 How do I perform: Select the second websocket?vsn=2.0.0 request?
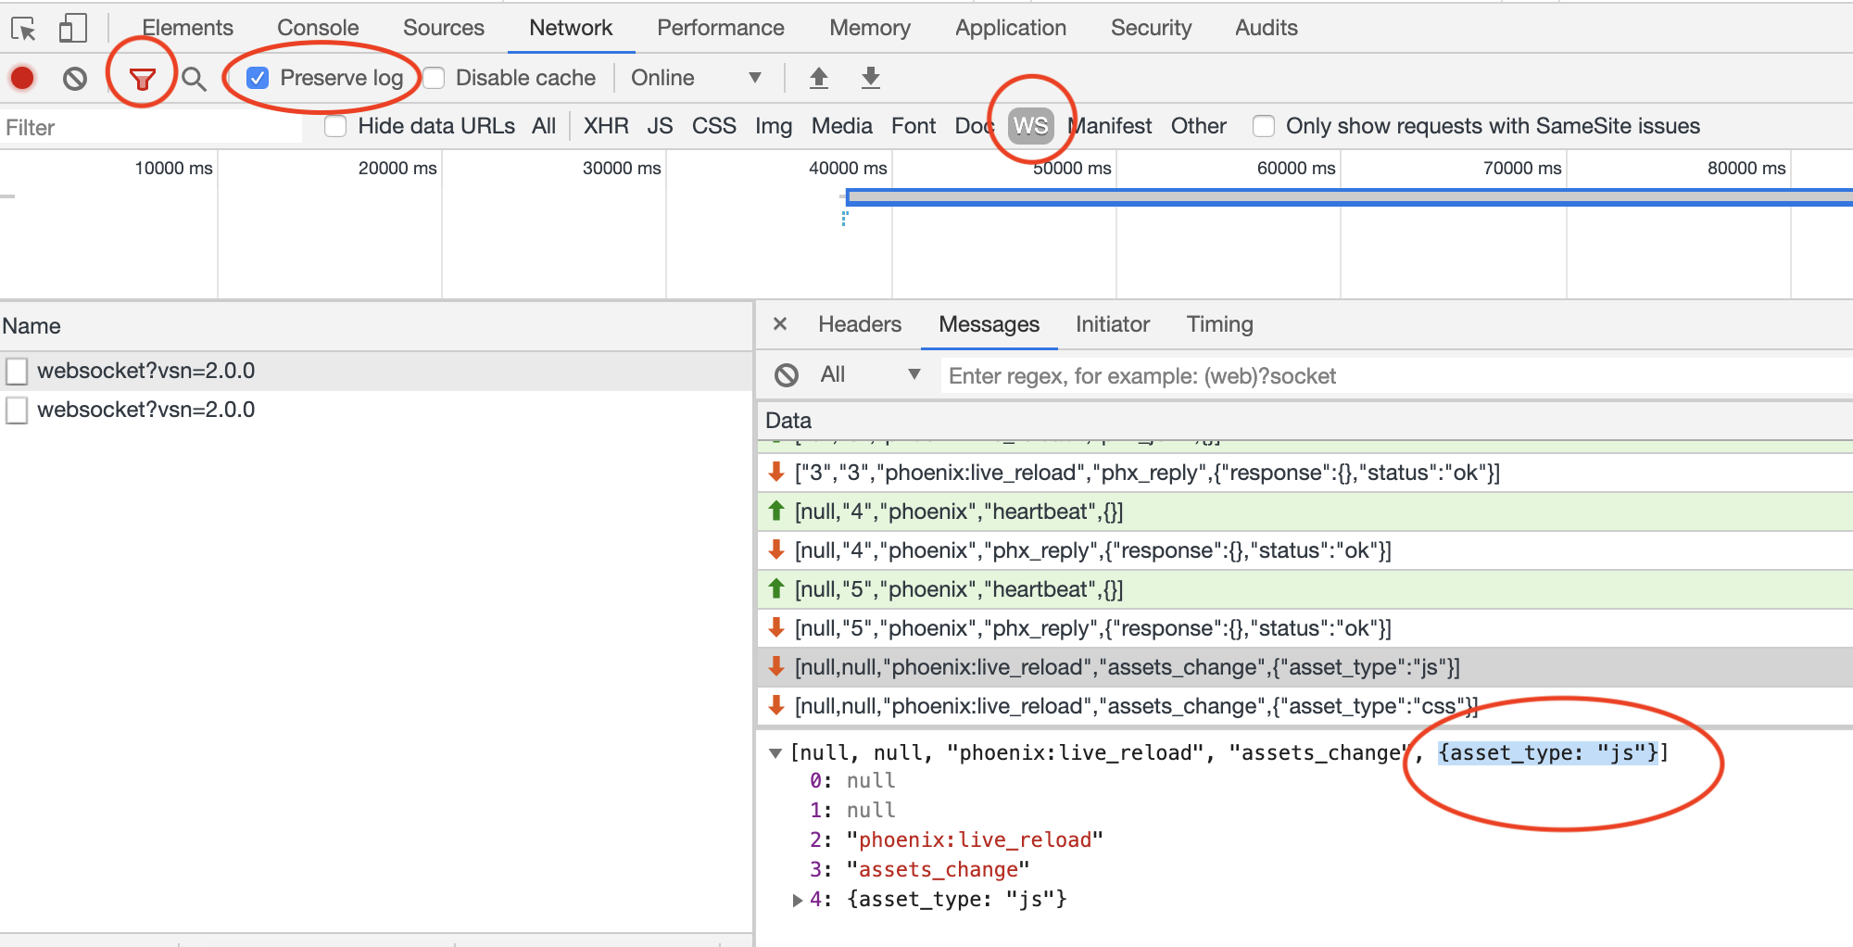[x=375, y=410]
